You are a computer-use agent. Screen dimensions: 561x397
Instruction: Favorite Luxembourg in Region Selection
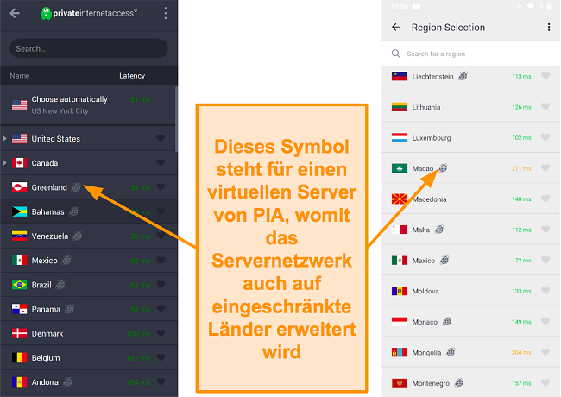(545, 137)
